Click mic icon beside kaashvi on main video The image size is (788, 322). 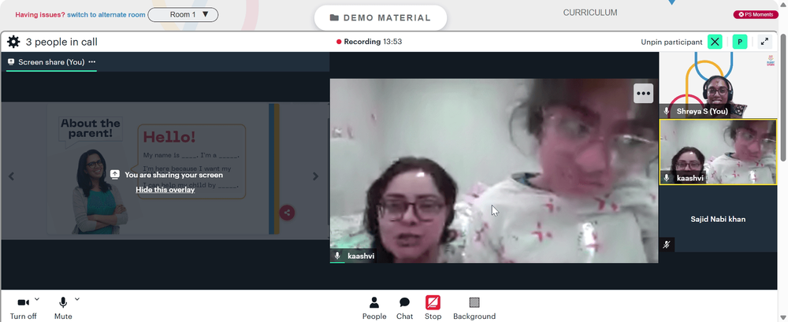click(x=337, y=256)
